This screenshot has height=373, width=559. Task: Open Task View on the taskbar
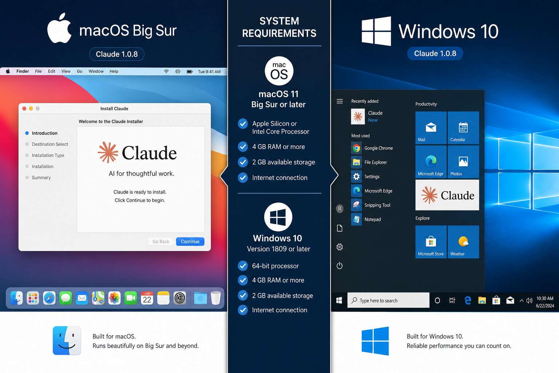pyautogui.click(x=452, y=301)
